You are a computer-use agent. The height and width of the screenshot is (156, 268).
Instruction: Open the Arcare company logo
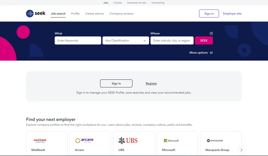click(x=85, y=140)
